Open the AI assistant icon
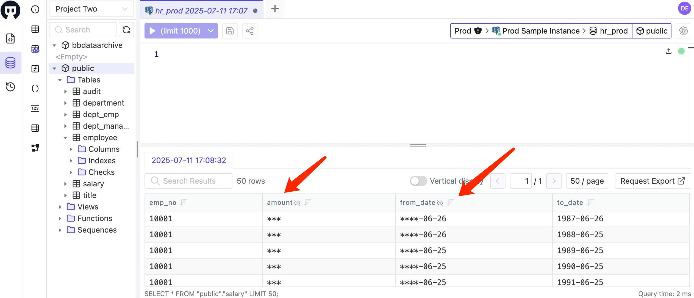 point(683,31)
